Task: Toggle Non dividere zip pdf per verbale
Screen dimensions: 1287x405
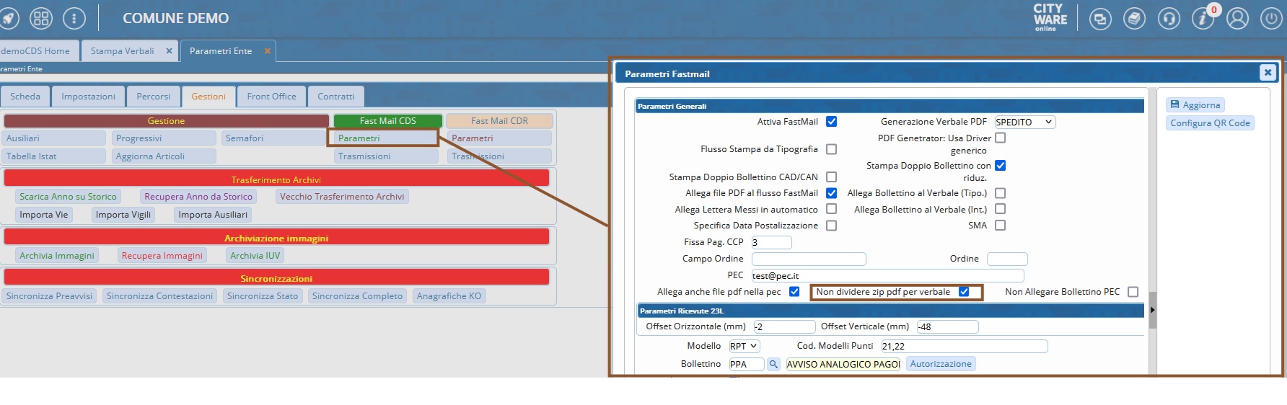Action: [964, 292]
